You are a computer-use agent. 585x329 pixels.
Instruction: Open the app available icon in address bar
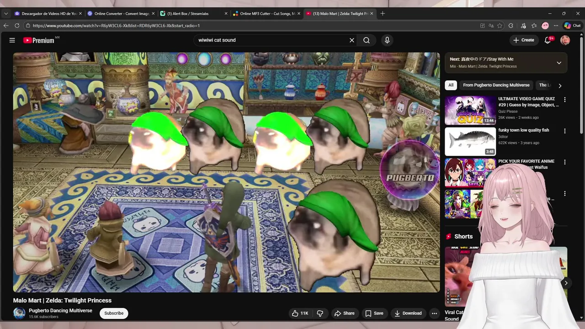pos(483,26)
